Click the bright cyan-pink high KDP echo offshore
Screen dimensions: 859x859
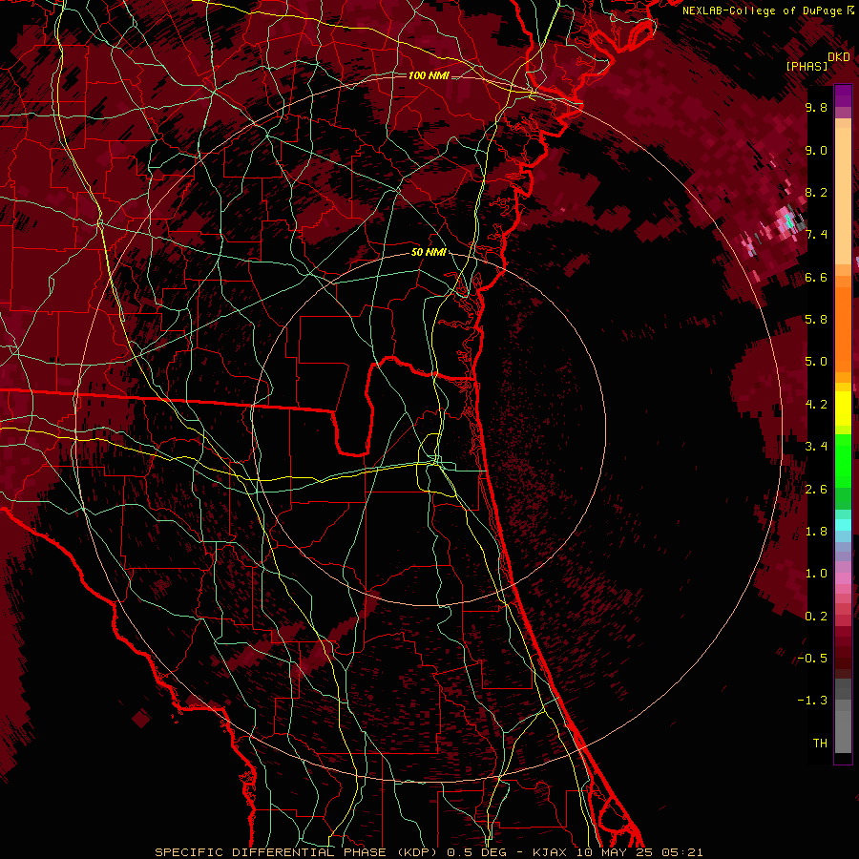pyautogui.click(x=789, y=221)
